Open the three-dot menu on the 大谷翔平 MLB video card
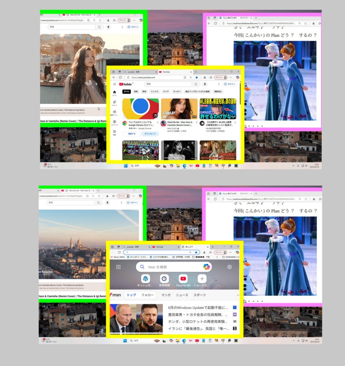Viewport: 345px width, 366px height. coord(235,122)
